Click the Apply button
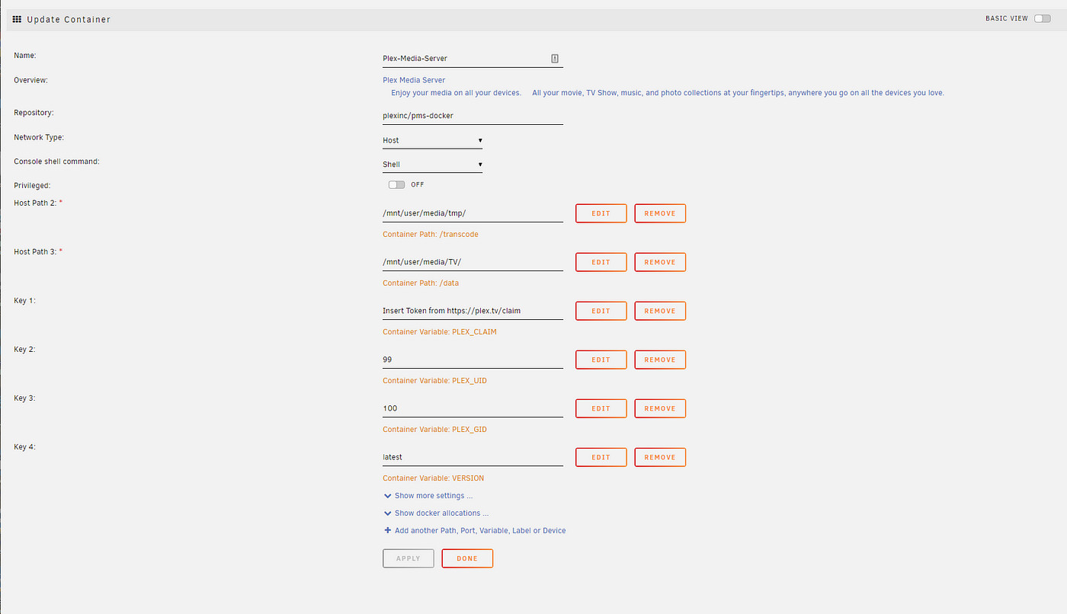The height and width of the screenshot is (614, 1067). coord(408,558)
